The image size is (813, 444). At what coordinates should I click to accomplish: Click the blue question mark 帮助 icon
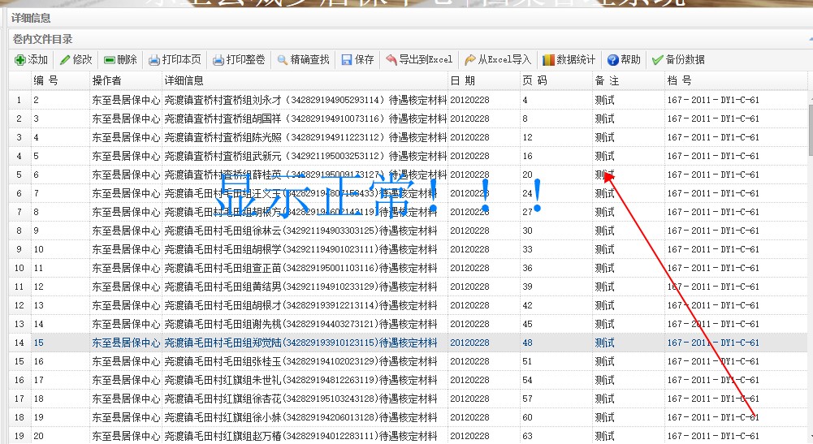613,60
